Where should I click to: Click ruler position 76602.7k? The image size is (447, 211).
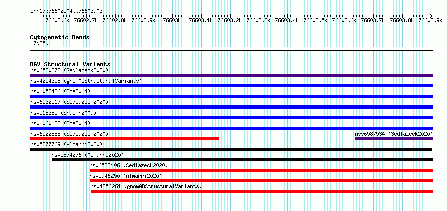tap(86, 20)
